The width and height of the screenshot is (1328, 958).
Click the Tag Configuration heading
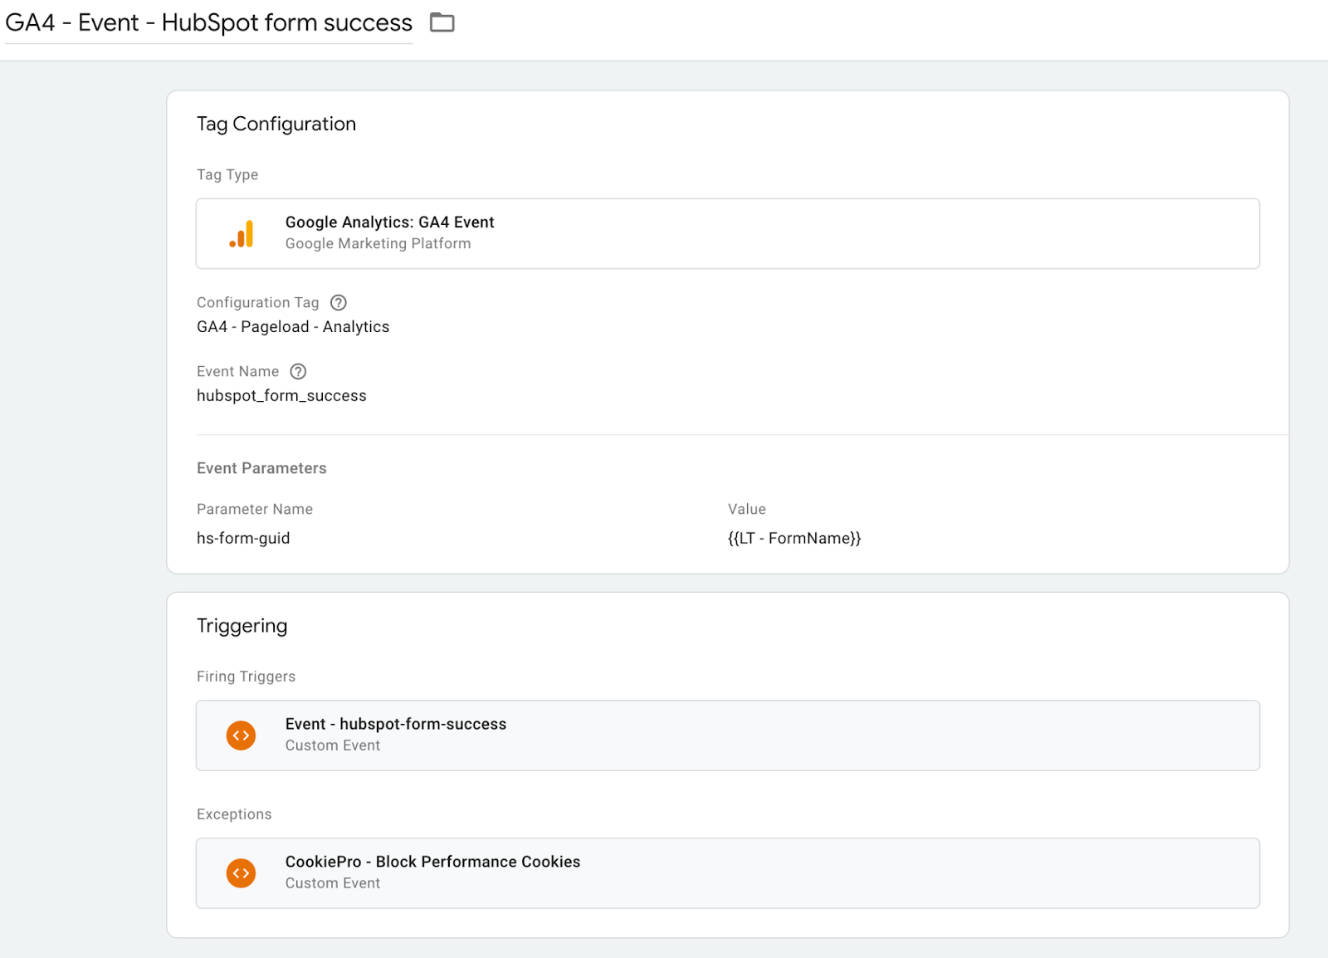276,125
